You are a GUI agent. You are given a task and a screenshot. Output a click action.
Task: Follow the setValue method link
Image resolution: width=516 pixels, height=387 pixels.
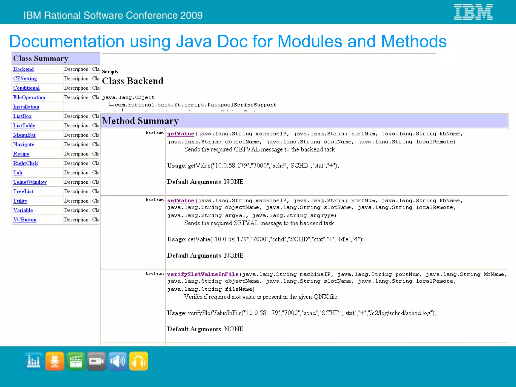(x=181, y=201)
